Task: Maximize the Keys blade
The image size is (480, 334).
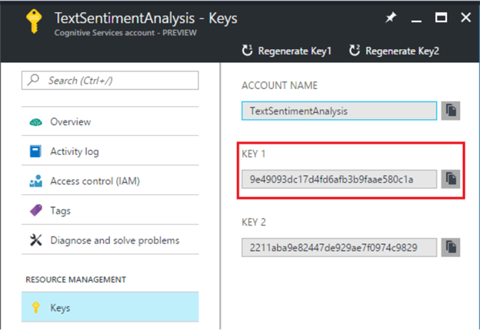Action: [x=441, y=18]
